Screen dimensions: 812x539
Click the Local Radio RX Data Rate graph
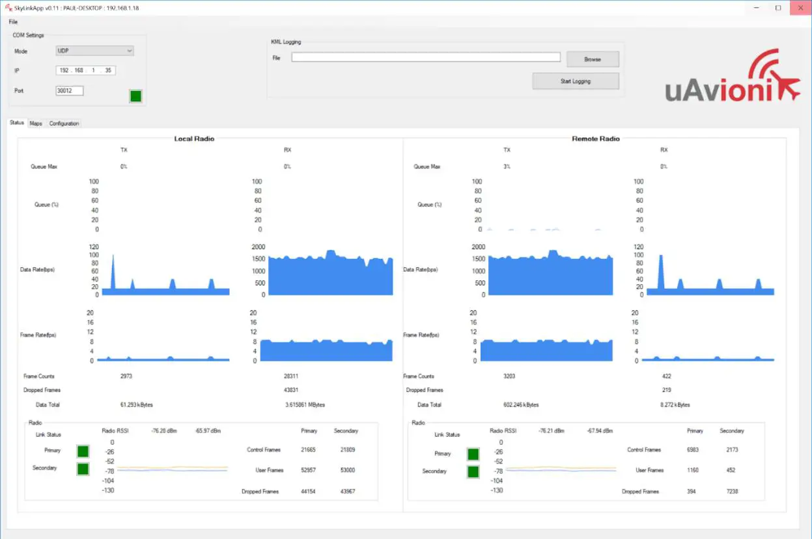(x=330, y=273)
